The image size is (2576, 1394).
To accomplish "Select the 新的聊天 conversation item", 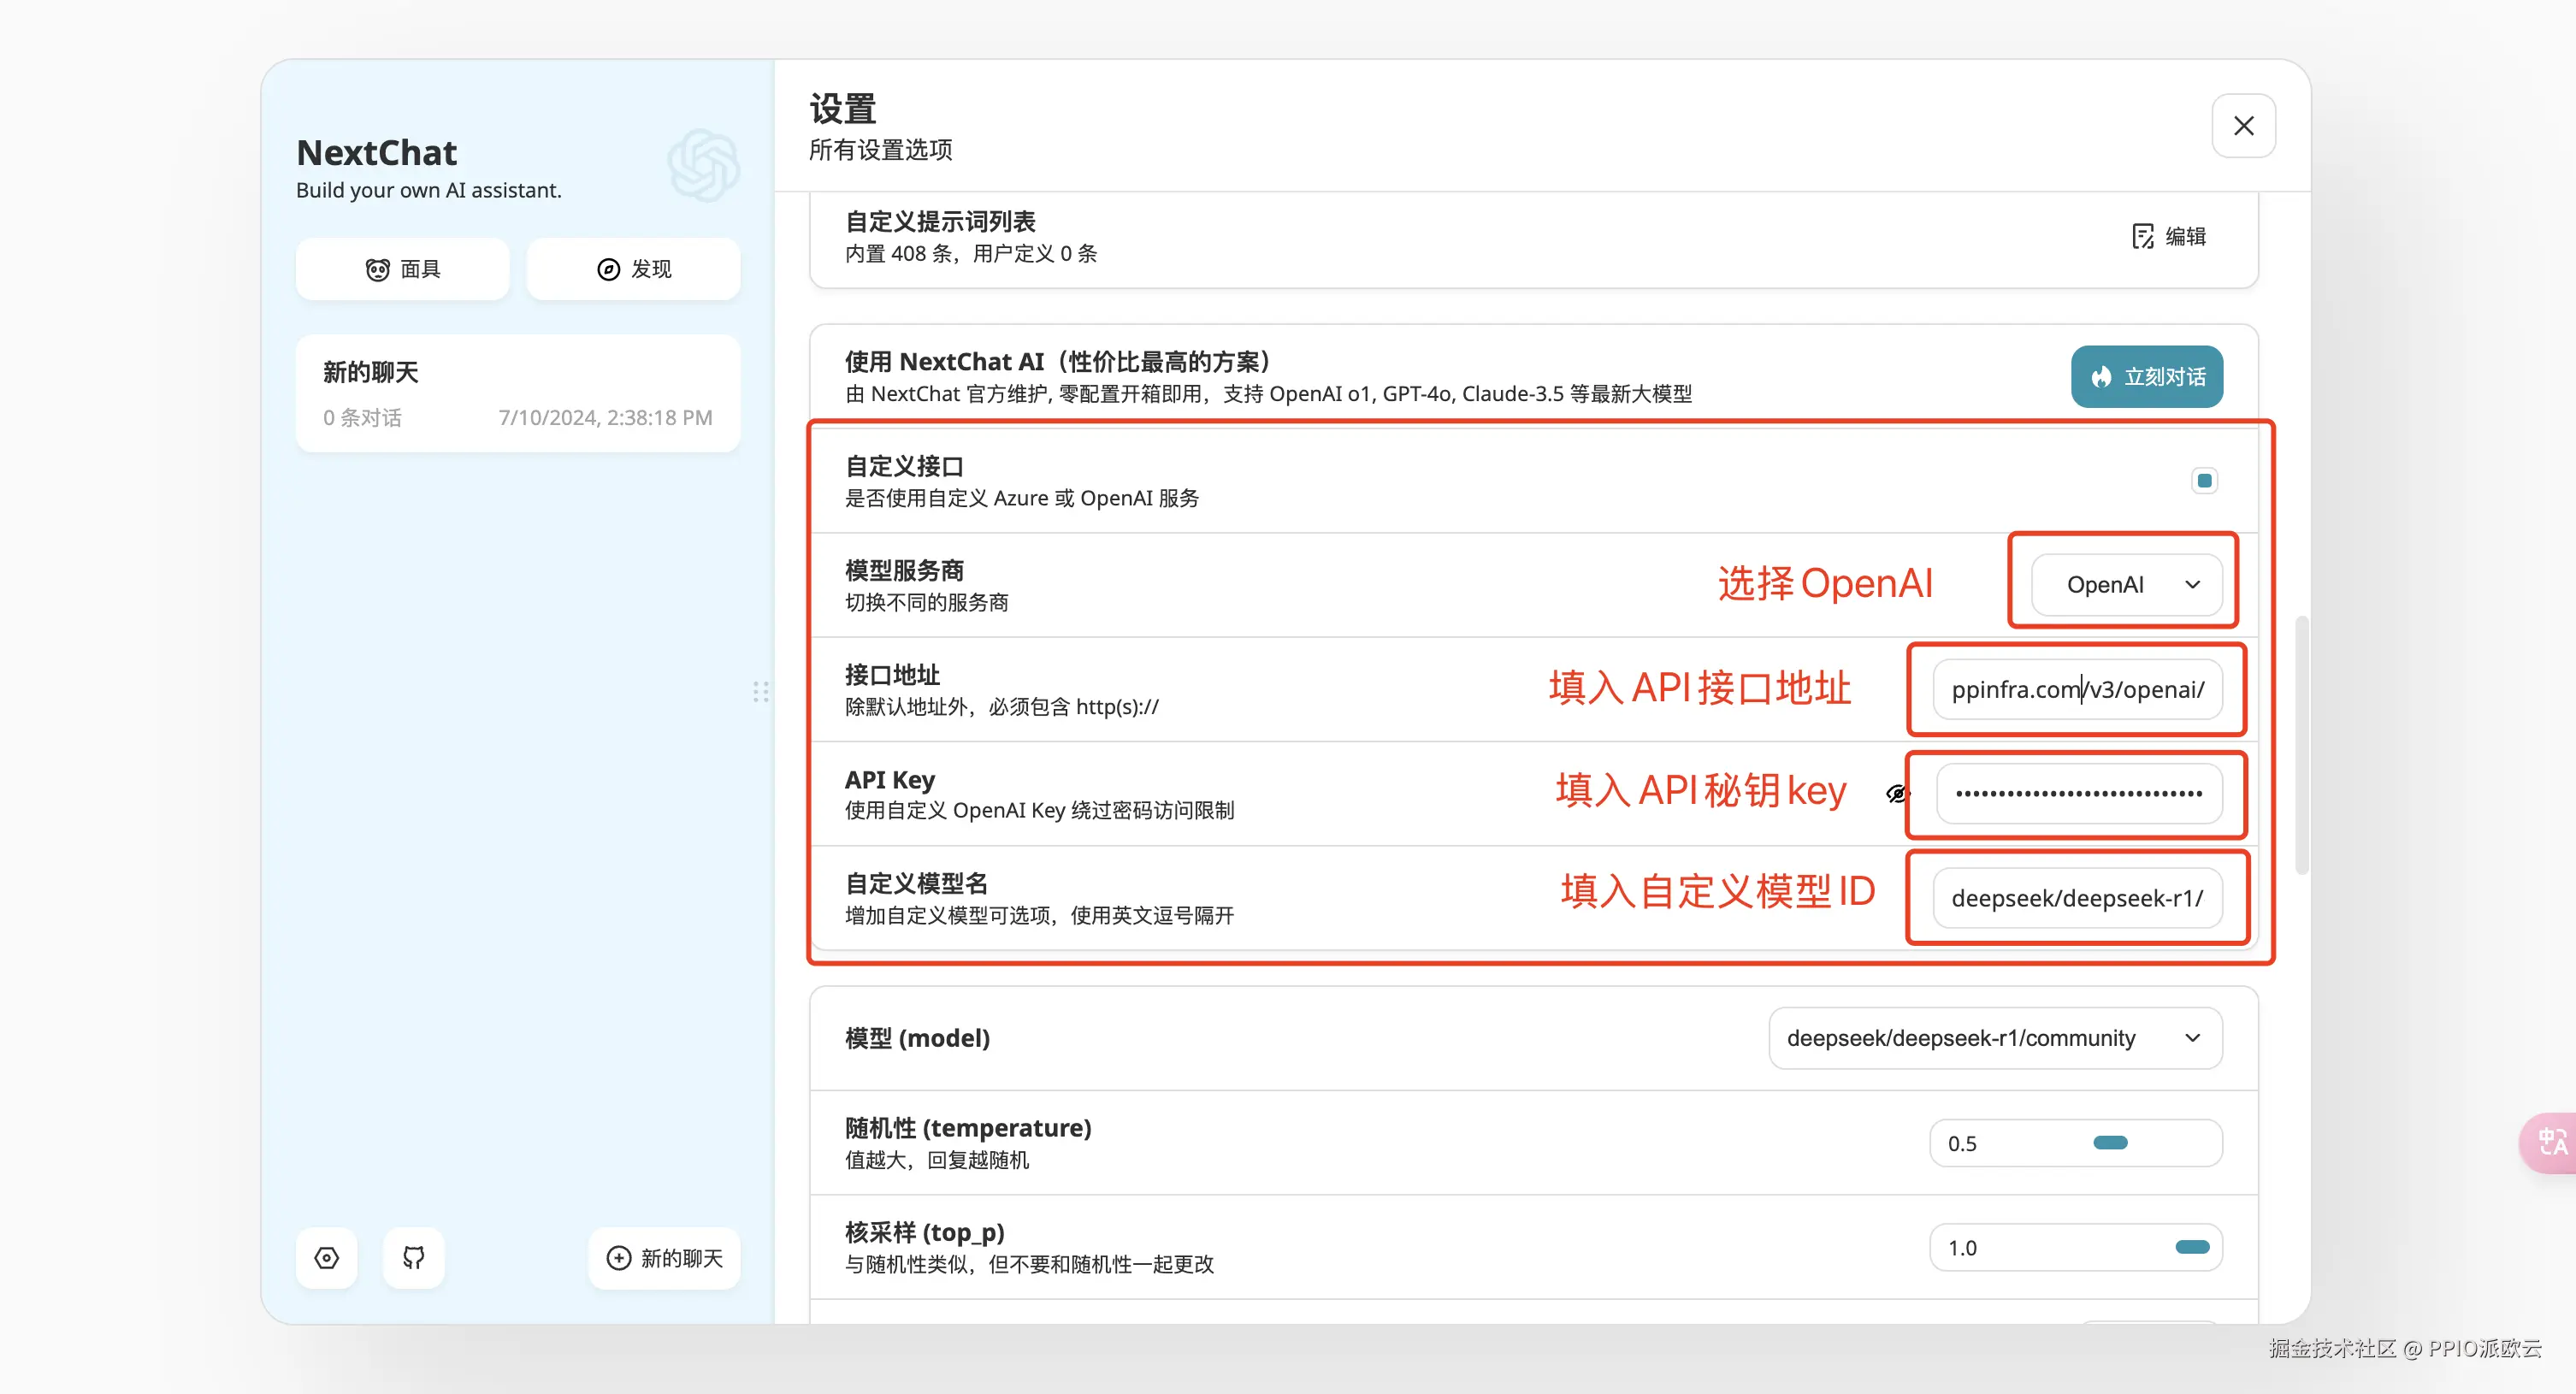I will 517,393.
